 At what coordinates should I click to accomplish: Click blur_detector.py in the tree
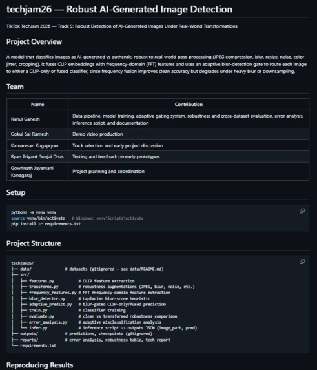coord(47,298)
